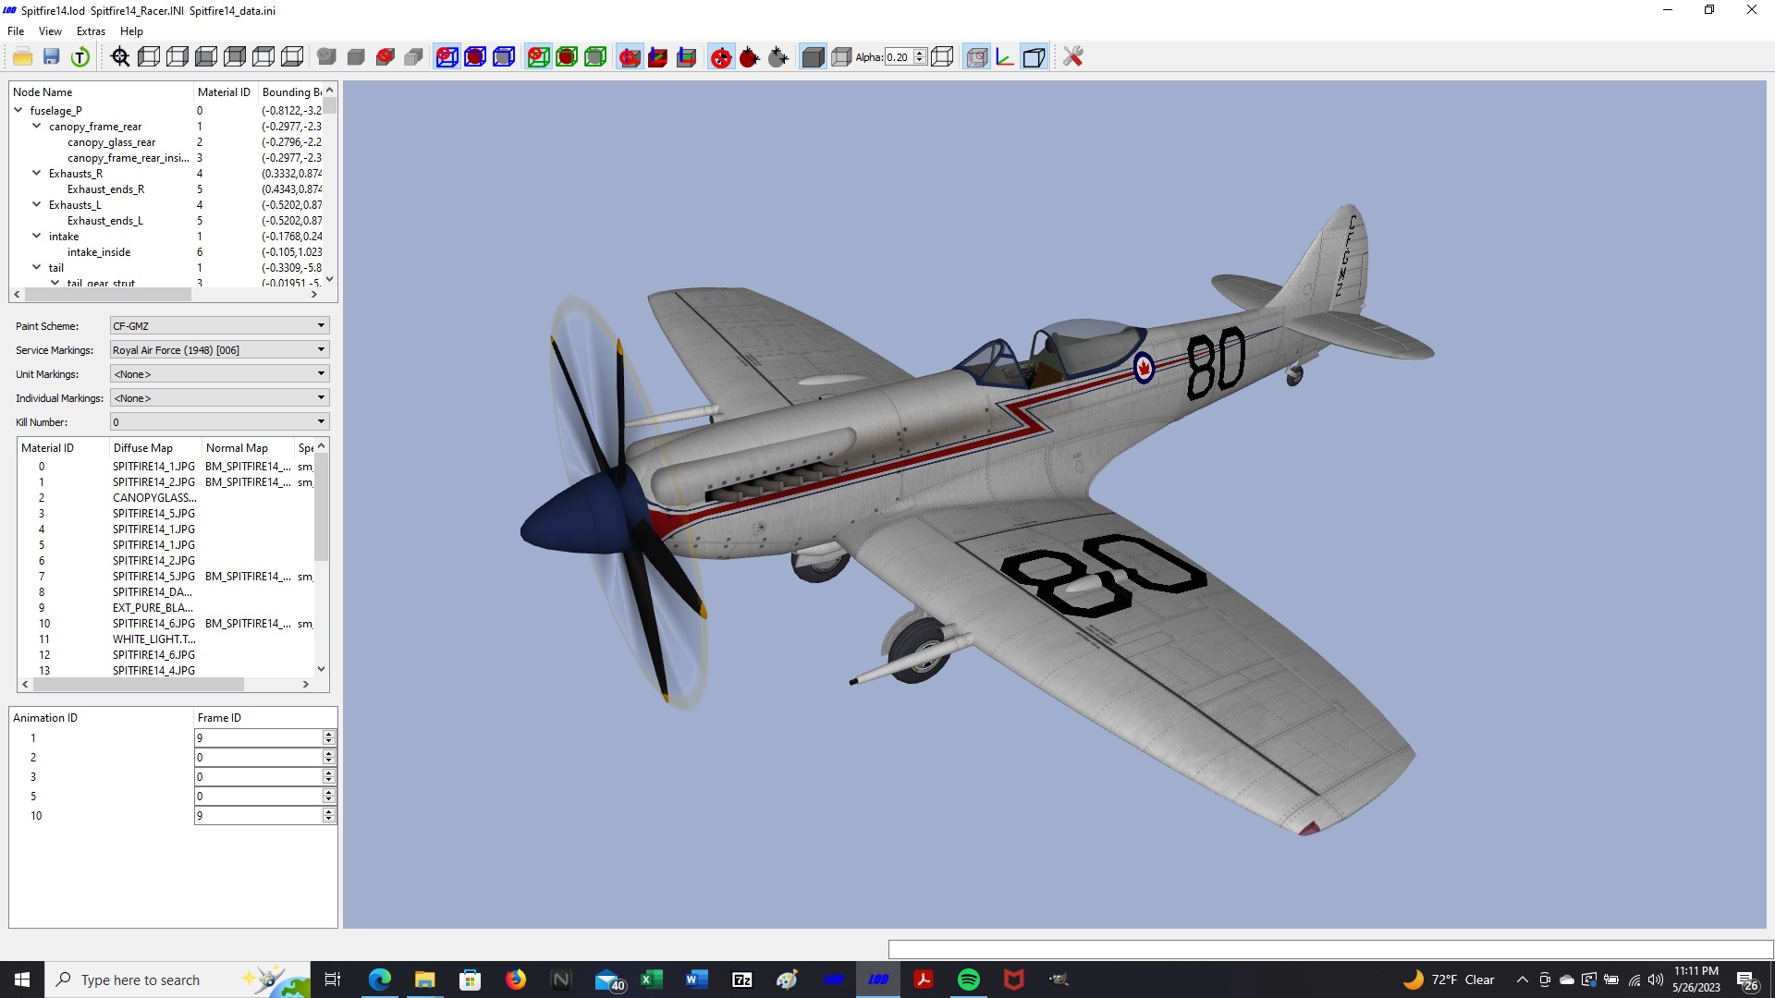Click the gray bug toolbar icon

click(778, 57)
